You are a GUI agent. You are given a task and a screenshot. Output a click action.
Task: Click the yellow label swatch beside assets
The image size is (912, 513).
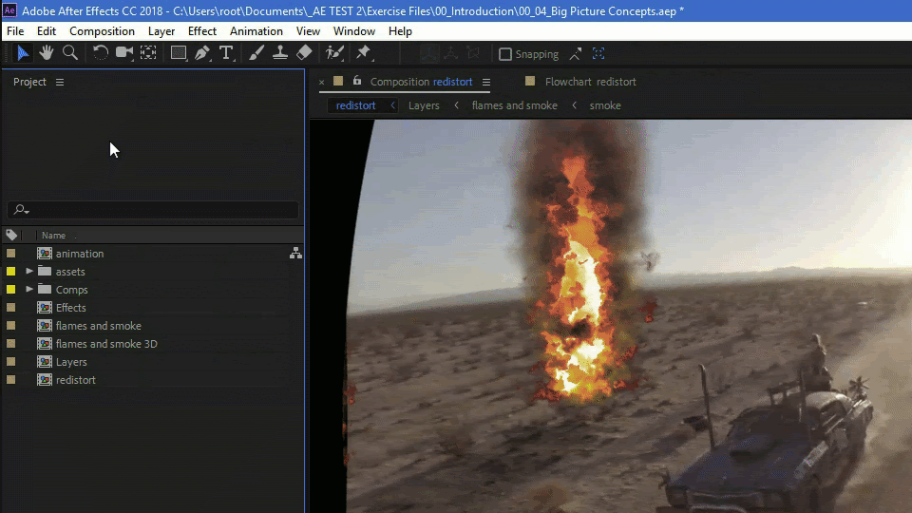pos(11,272)
